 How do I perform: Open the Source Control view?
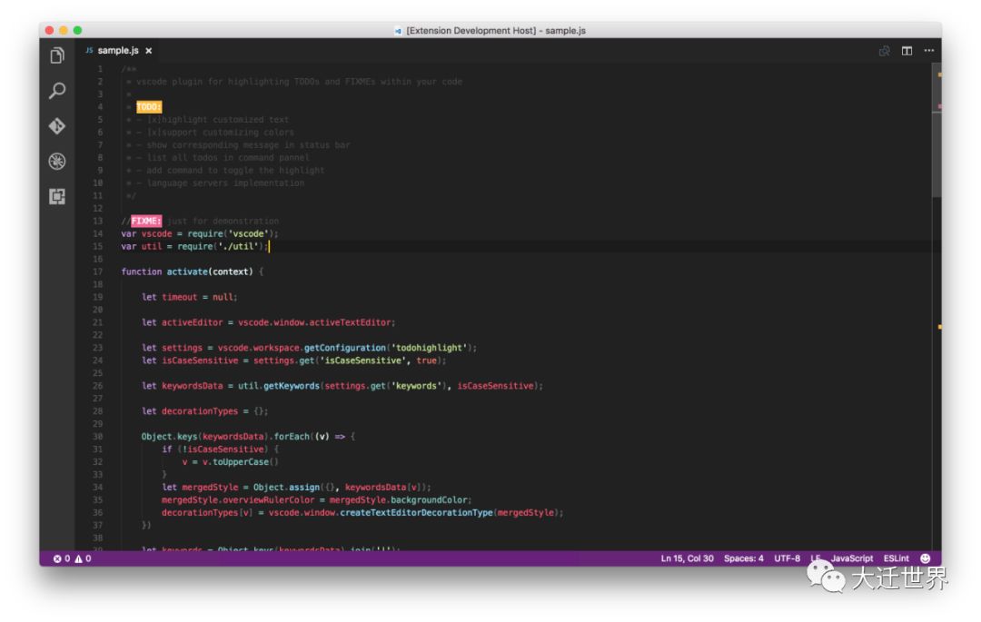(57, 126)
